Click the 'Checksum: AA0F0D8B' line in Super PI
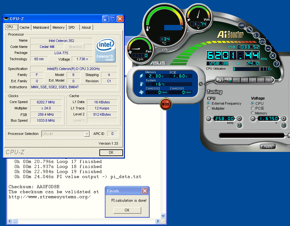The image size is (290, 226). point(34,187)
